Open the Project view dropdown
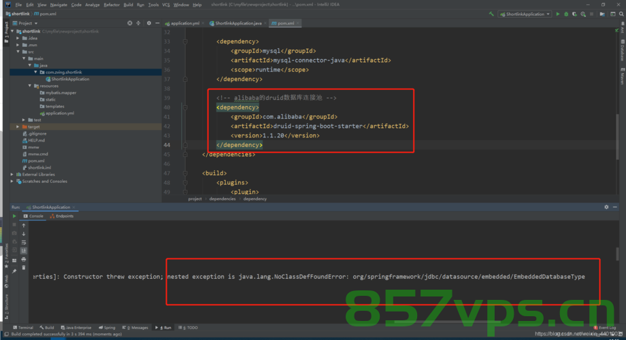The image size is (626, 340). tap(25, 23)
